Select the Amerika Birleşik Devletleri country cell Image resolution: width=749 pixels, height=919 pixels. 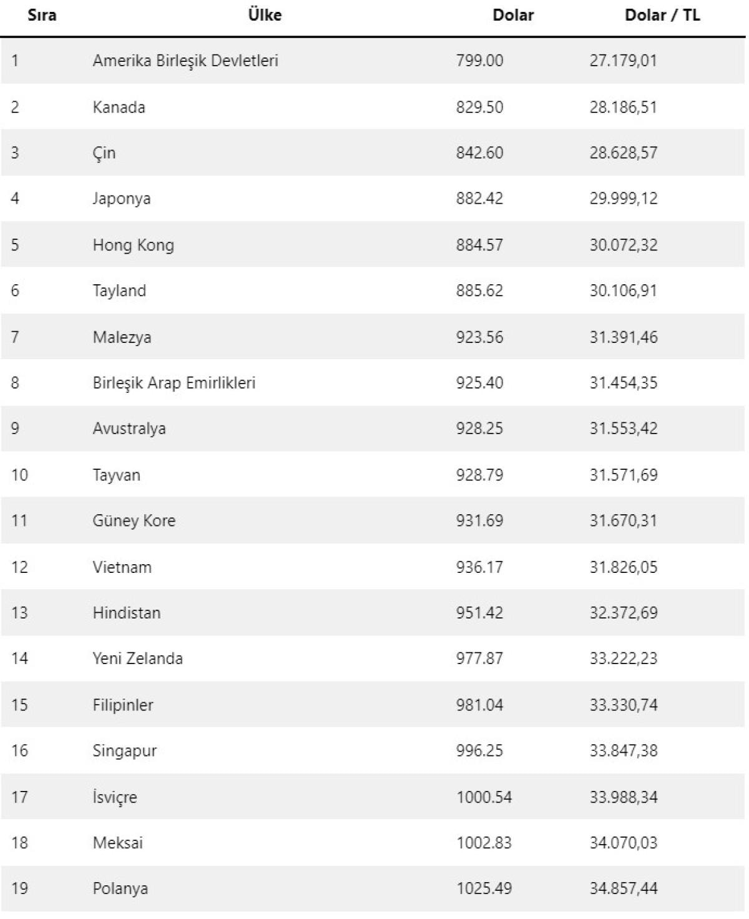(x=185, y=61)
